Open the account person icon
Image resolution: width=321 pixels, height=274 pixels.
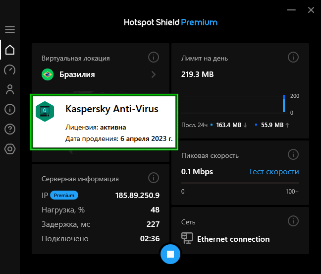(x=10, y=89)
